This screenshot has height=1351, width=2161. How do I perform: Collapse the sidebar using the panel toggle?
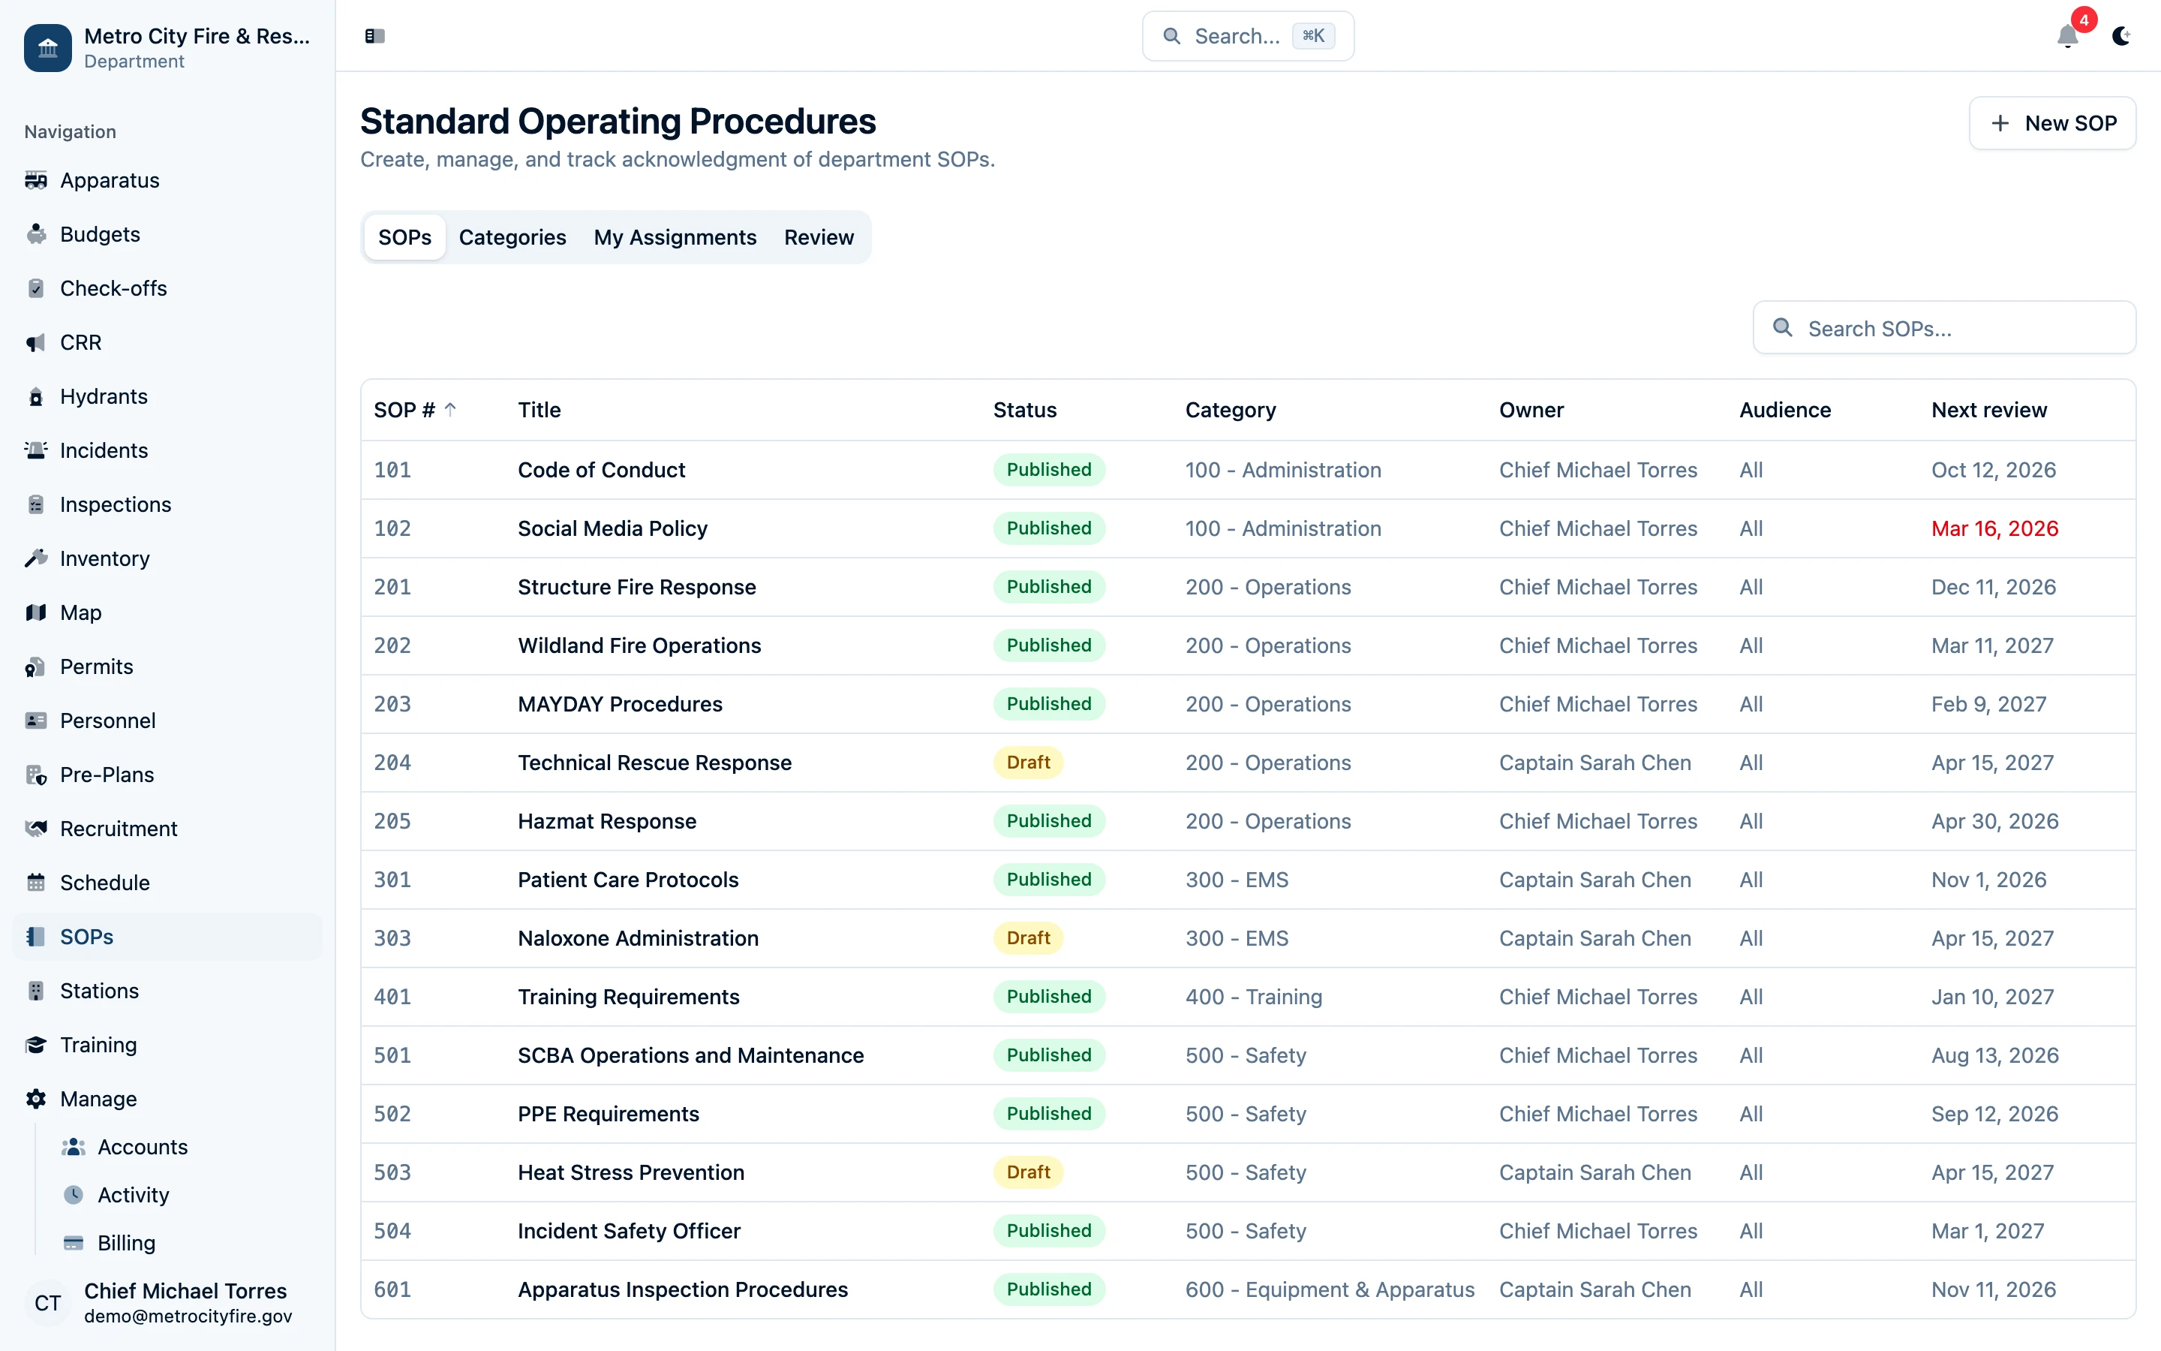click(x=374, y=36)
